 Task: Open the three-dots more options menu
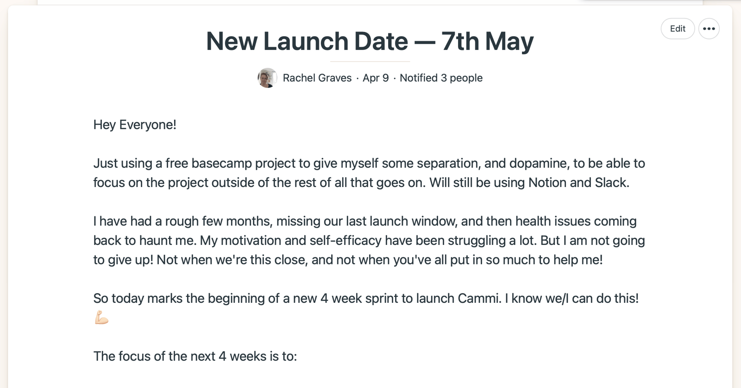point(709,29)
